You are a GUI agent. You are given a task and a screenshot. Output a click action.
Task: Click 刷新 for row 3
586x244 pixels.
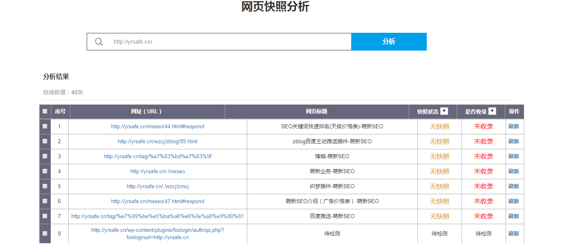[514, 156]
